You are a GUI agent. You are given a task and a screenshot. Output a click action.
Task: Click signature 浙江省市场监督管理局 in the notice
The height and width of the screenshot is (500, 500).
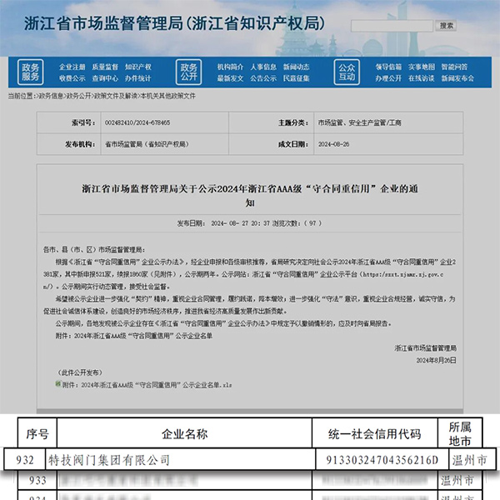pos(425,348)
